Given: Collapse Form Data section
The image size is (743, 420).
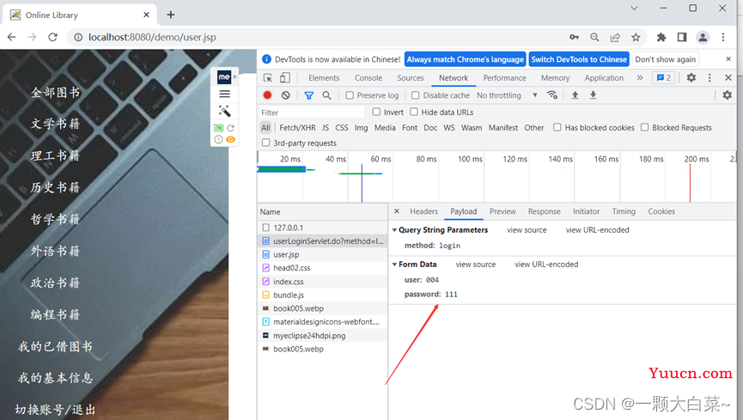Looking at the screenshot, I should [394, 265].
